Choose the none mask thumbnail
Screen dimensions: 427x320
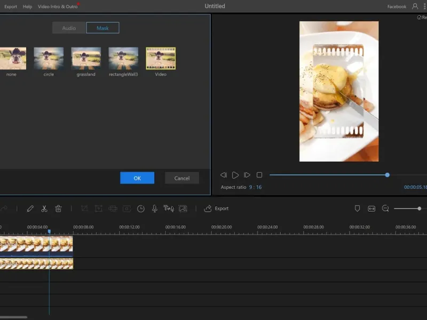(x=13, y=59)
